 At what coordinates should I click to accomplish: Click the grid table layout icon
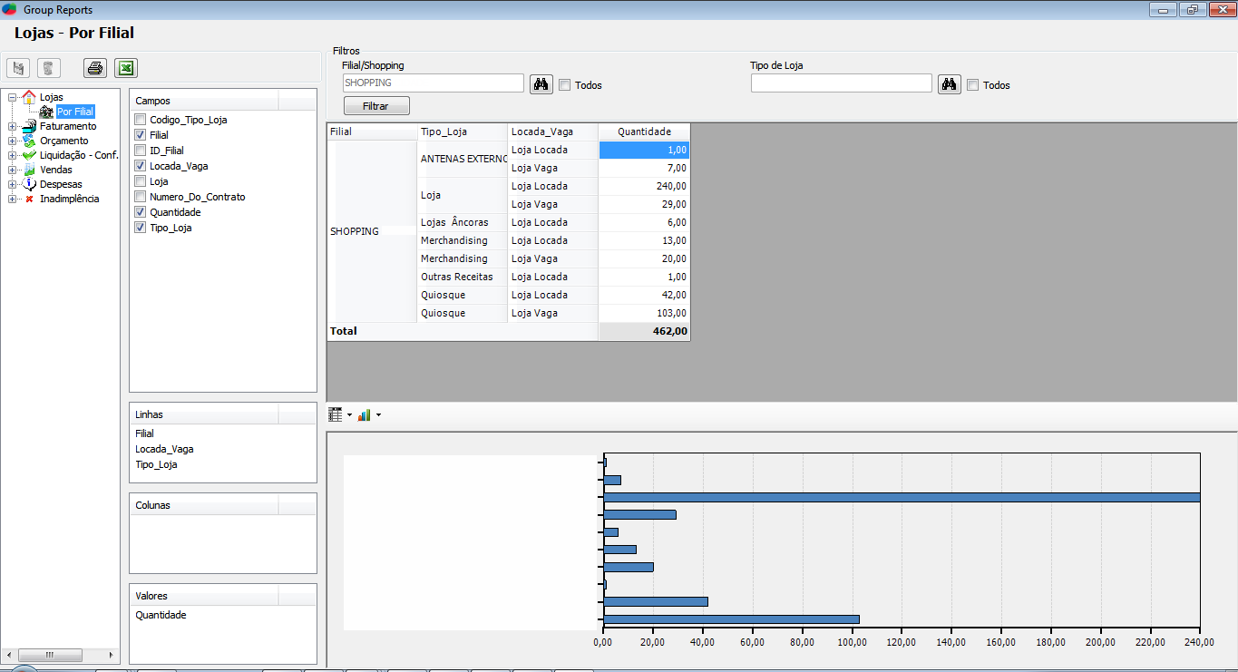tap(336, 414)
